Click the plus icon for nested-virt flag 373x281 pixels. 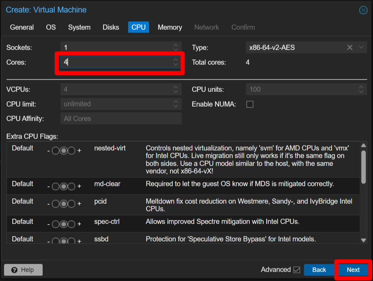pyautogui.click(x=79, y=151)
